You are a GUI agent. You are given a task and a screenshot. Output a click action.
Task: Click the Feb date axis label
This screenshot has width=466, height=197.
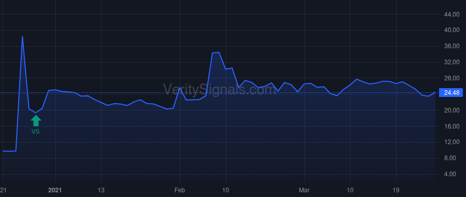click(x=180, y=190)
